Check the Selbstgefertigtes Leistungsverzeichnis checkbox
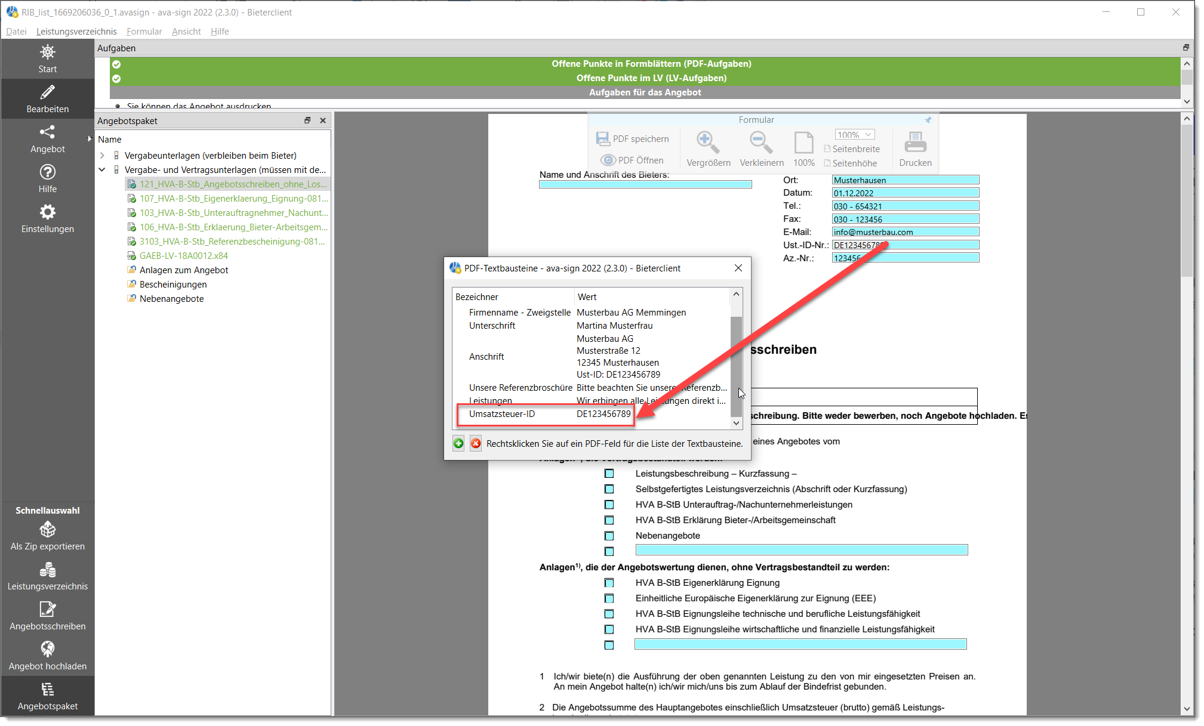The width and height of the screenshot is (1204, 726). click(609, 489)
